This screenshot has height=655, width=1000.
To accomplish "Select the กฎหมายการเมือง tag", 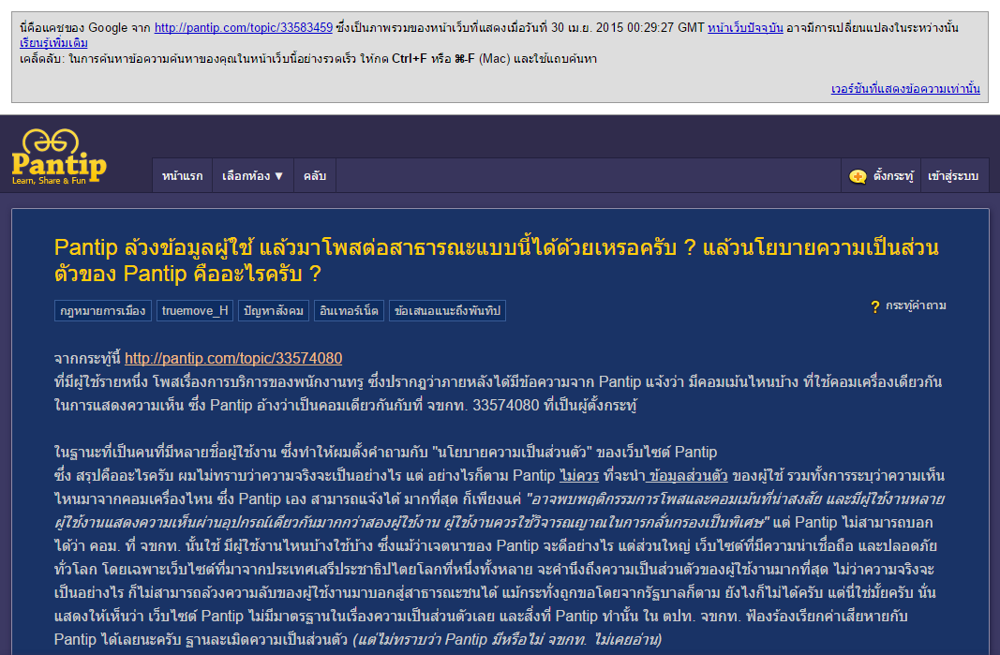I will 103,310.
